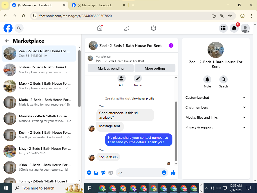The image size is (257, 193).
Task: Open Chrome zoom magnifier icon
Action: coord(222,16)
